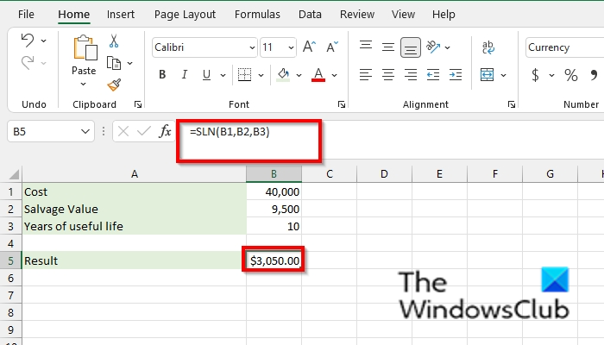
Task: Click the Merge & Center icon
Action: coord(487,75)
